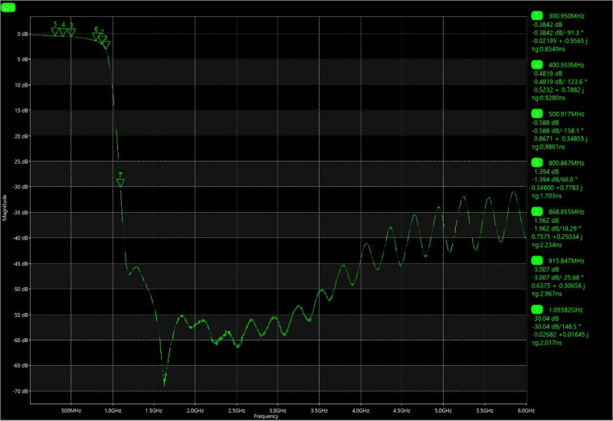613x421 pixels.
Task: Click marker 7 badge in readout list
Action: (537, 310)
